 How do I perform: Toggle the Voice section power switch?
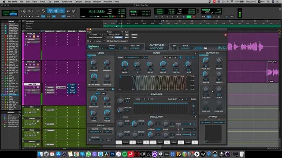pyautogui.click(x=89, y=57)
